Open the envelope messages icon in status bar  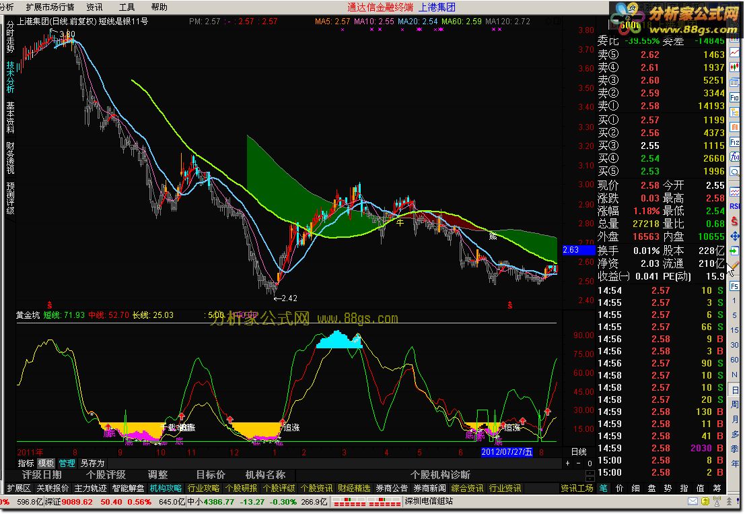pyautogui.click(x=693, y=501)
